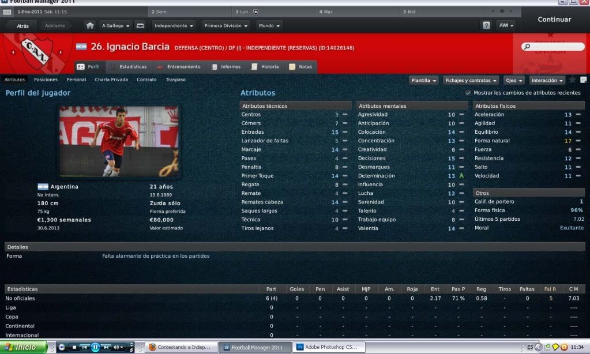Viewport: 590px width, 354px height.
Task: Click the yellow shield system tray icon
Action: point(556,347)
